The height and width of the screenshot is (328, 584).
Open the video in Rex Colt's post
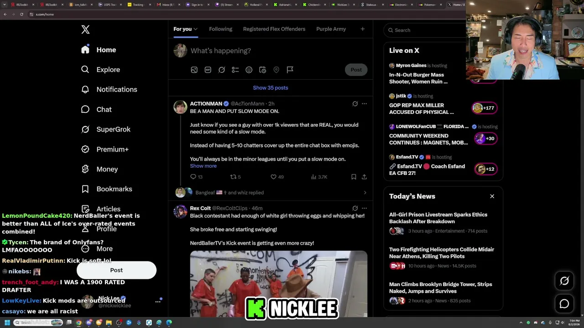click(x=279, y=284)
